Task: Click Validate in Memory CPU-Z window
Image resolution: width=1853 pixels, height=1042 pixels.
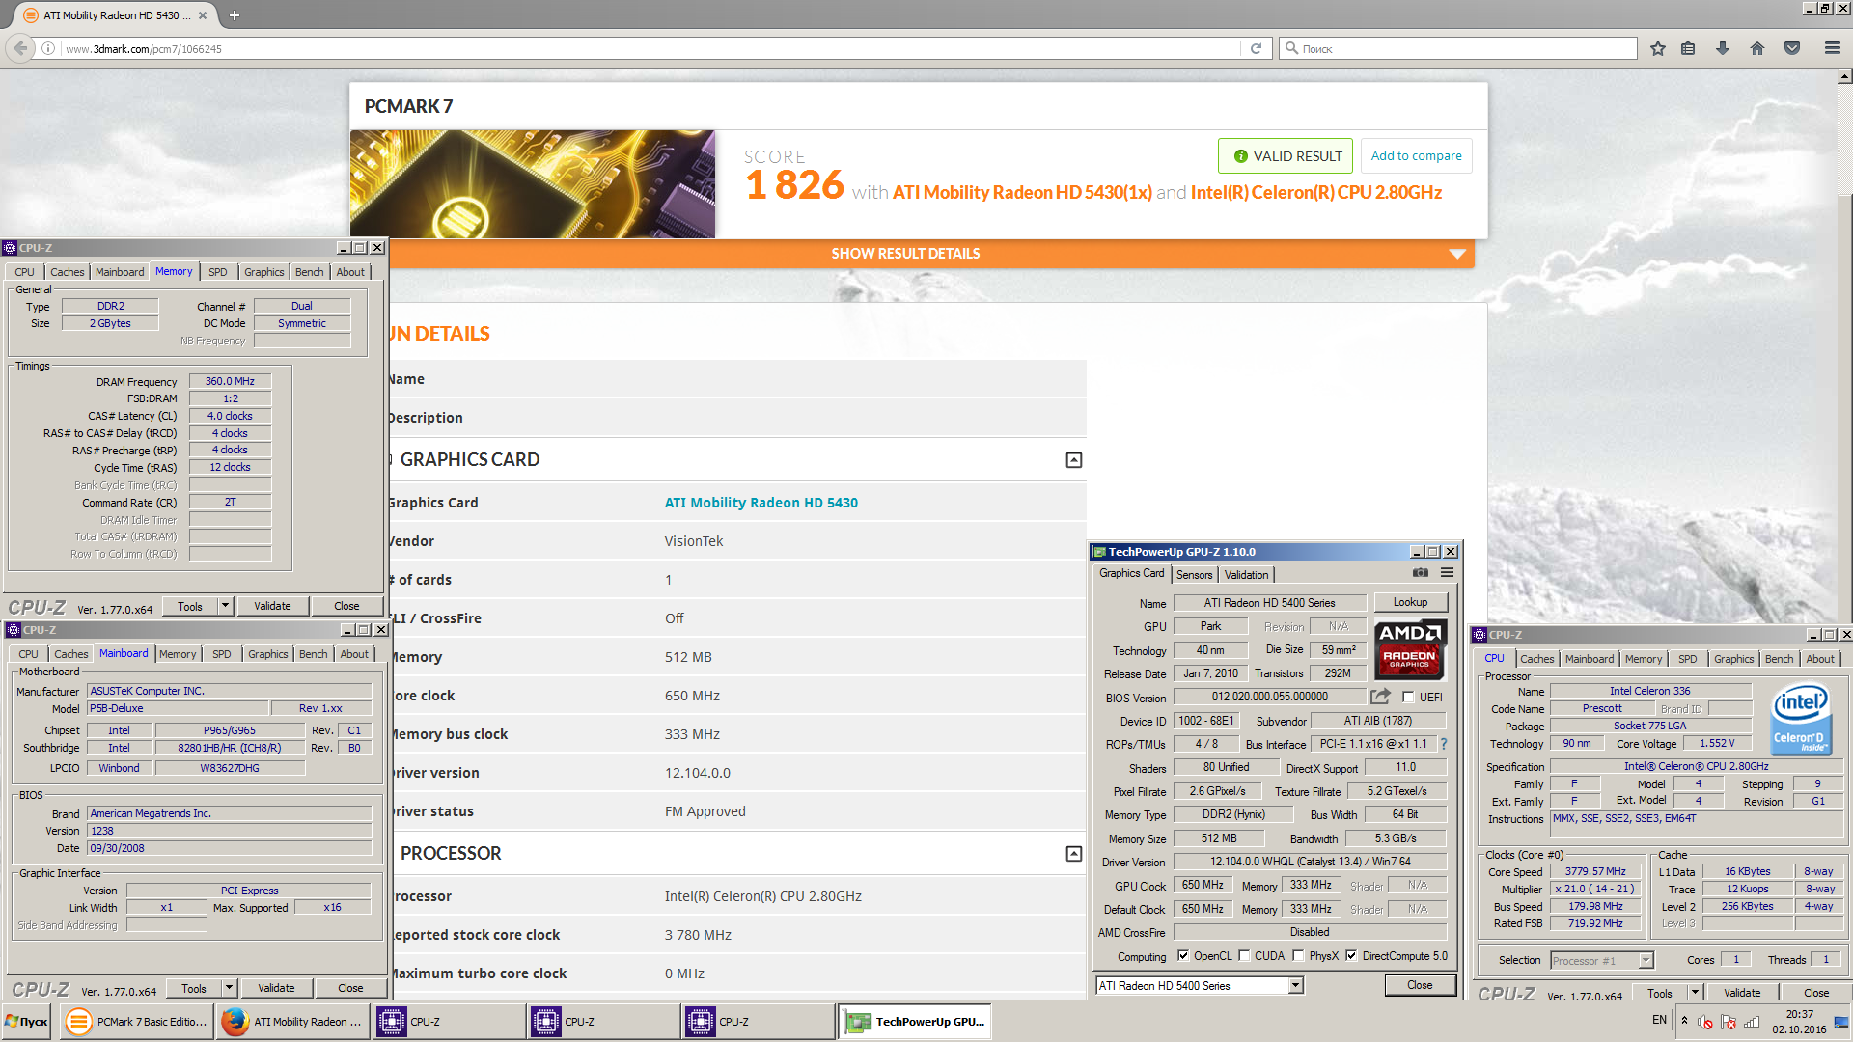Action: click(x=272, y=606)
